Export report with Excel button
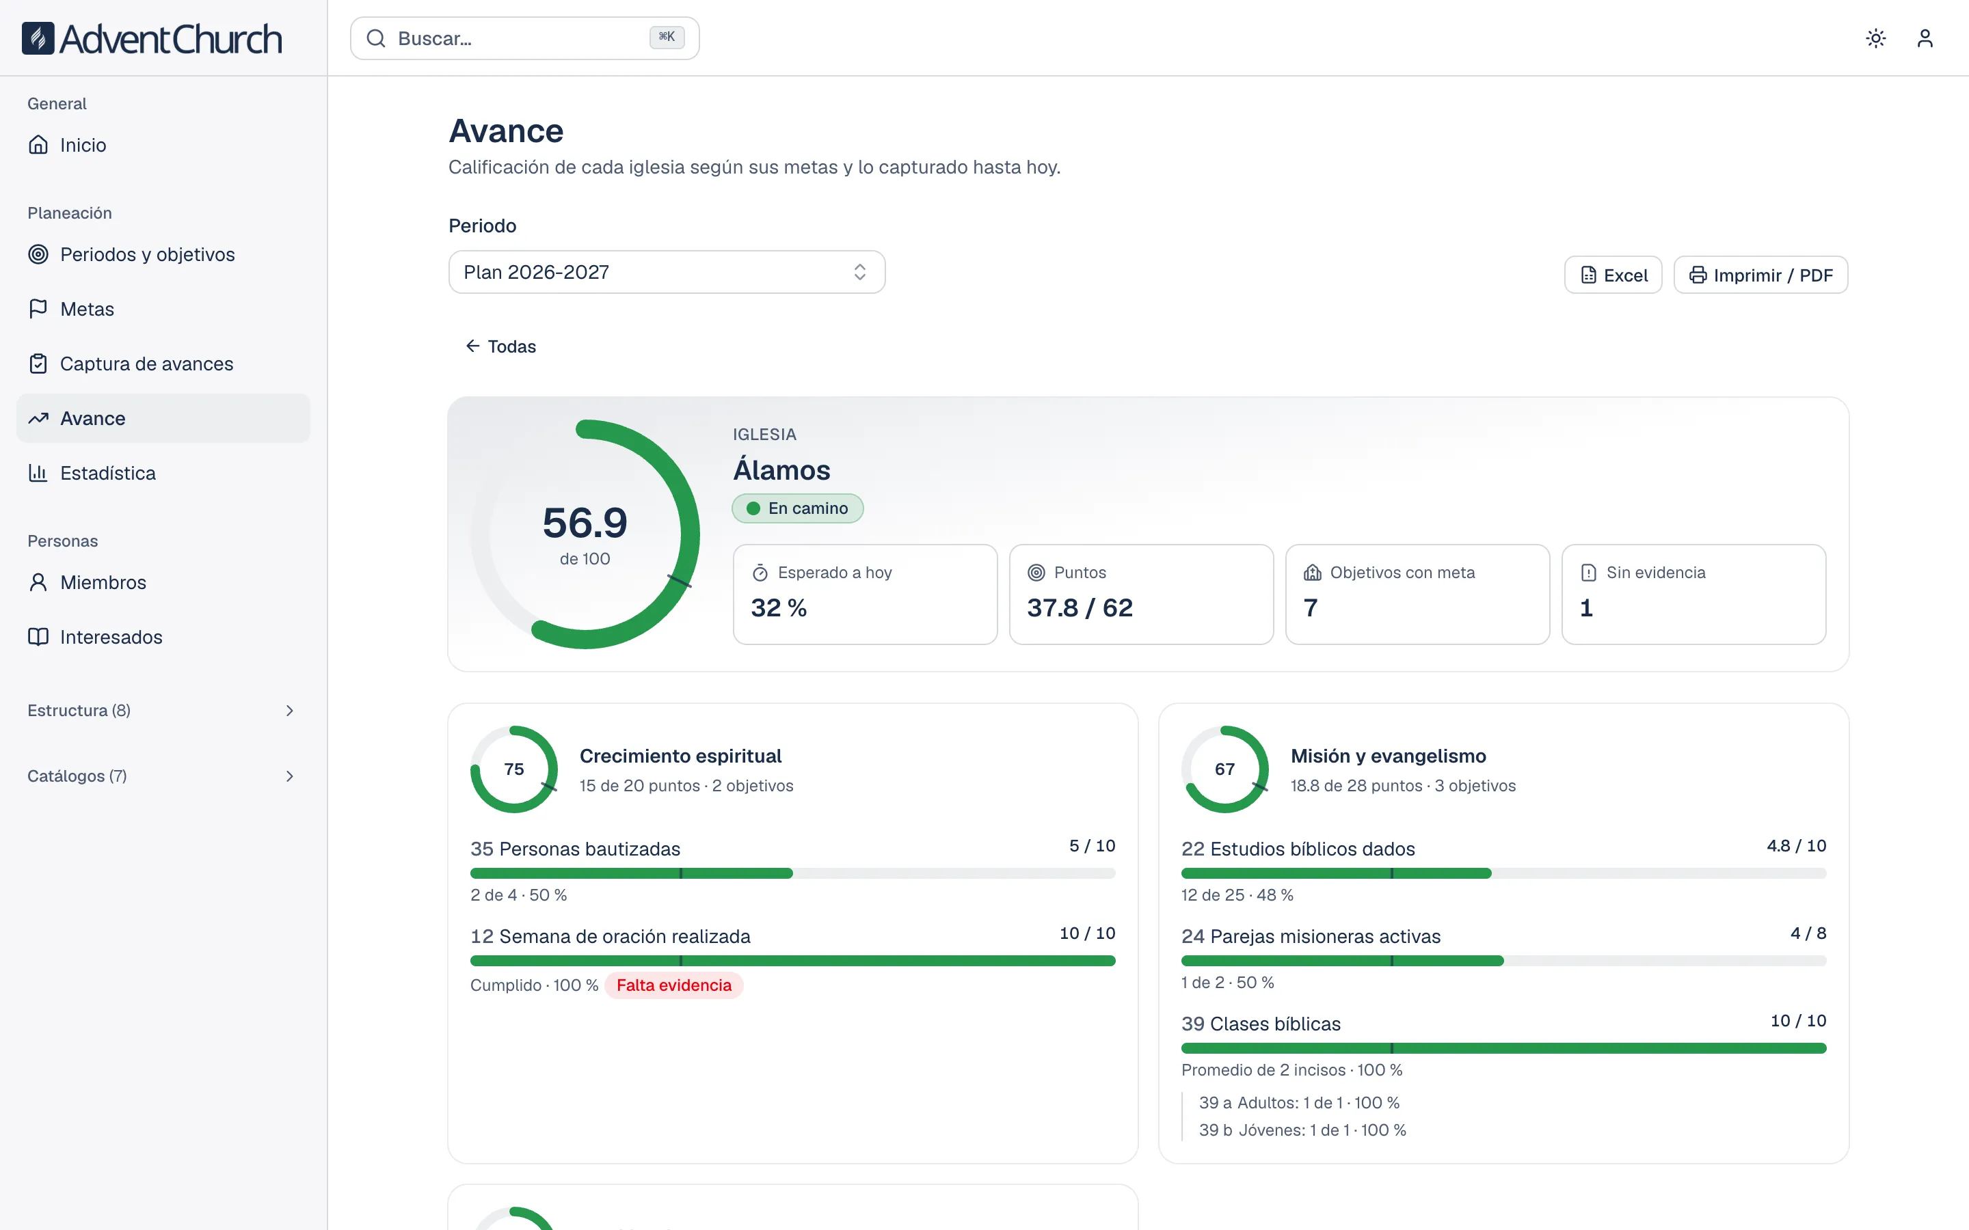Image resolution: width=1969 pixels, height=1230 pixels. [x=1613, y=275]
